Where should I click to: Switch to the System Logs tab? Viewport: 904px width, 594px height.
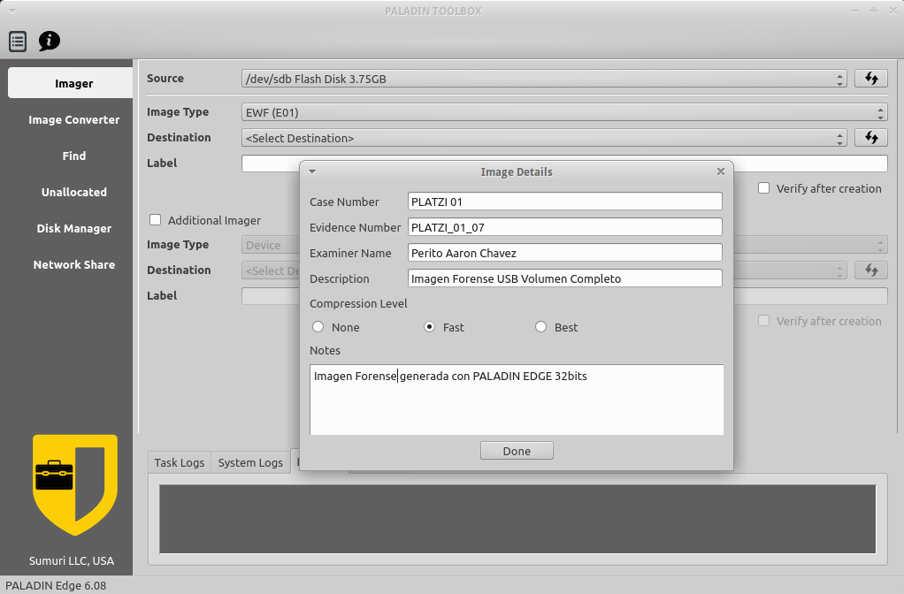click(x=250, y=462)
